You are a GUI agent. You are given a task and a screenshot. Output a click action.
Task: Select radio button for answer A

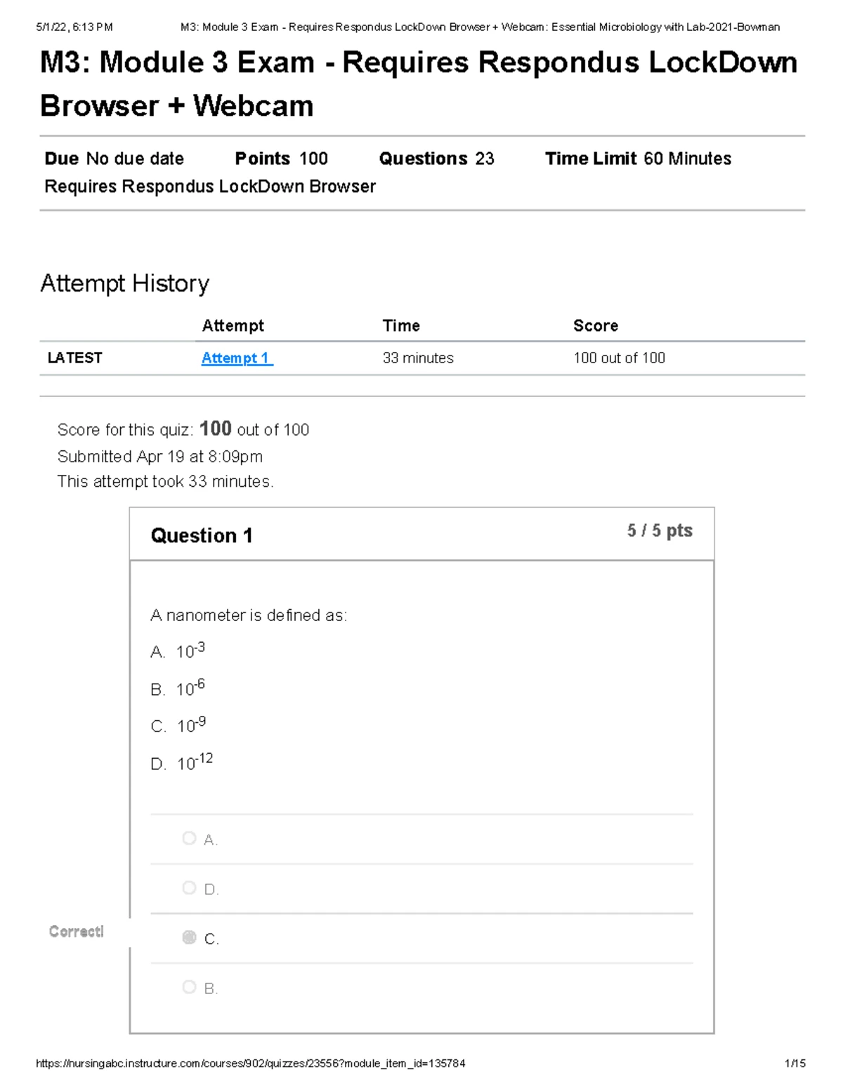tap(189, 838)
